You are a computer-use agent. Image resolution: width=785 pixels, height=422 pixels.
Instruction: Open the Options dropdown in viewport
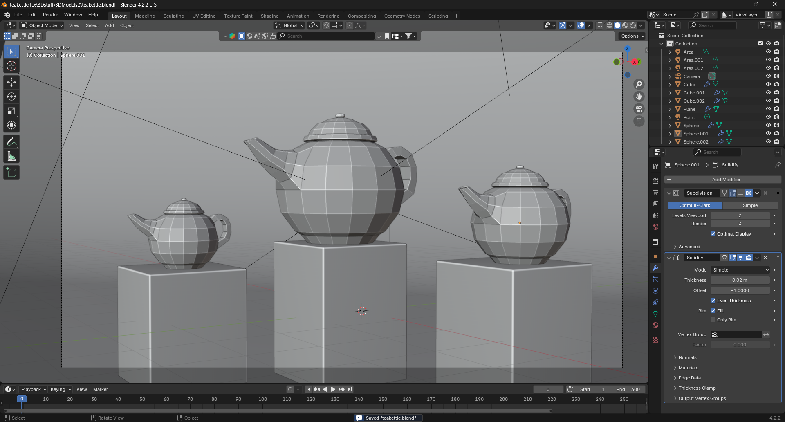632,36
